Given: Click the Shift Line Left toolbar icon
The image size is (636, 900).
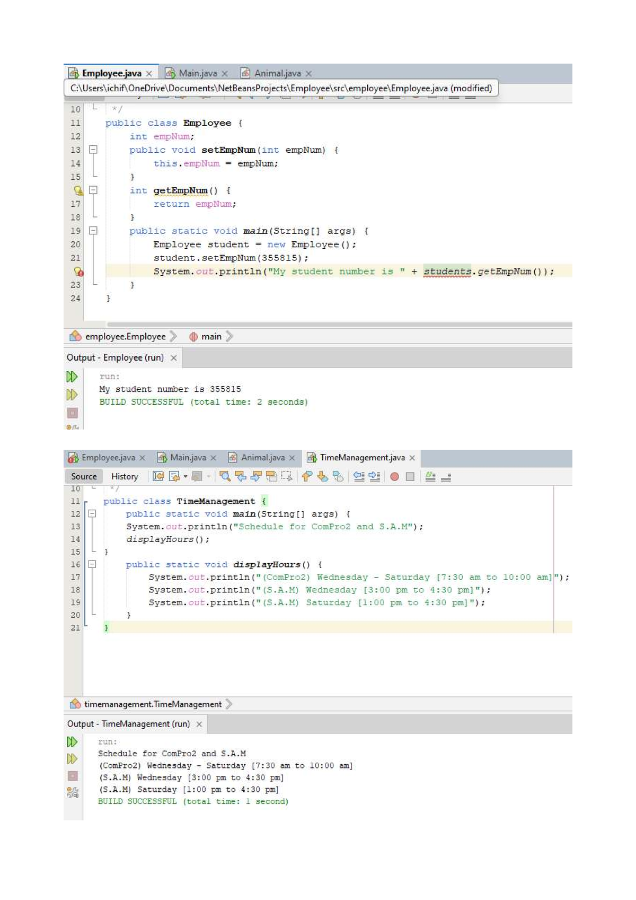Looking at the screenshot, I should pyautogui.click(x=359, y=476).
